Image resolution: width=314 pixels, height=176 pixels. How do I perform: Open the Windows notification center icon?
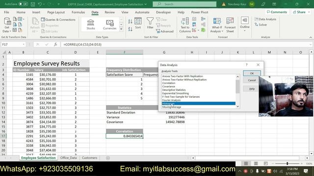[x=306, y=171]
